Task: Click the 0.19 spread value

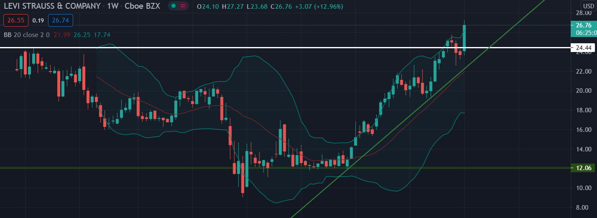Action: tap(38, 20)
